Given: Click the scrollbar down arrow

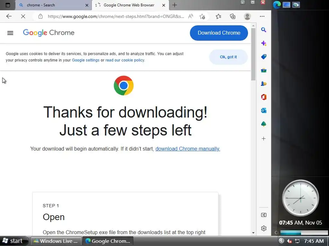Looking at the screenshot, I should click(253, 233).
